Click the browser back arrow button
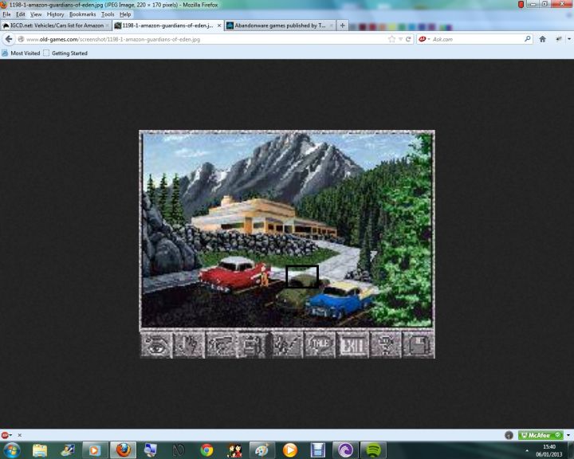Viewport: 574px width, 459px height. click(9, 39)
